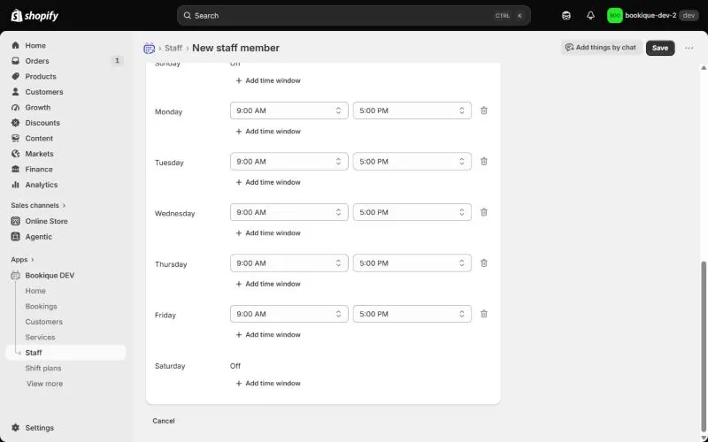Click the Analytics bar chart icon
The image size is (708, 442).
15,185
